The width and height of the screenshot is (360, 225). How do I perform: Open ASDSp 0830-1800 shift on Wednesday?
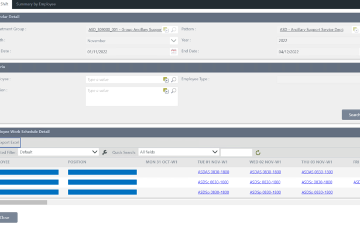265,192
